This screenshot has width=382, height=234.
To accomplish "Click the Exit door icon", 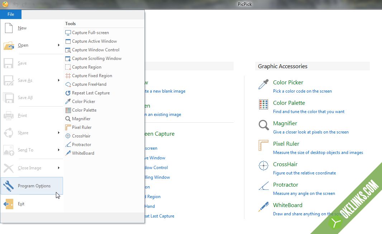I will (9, 204).
